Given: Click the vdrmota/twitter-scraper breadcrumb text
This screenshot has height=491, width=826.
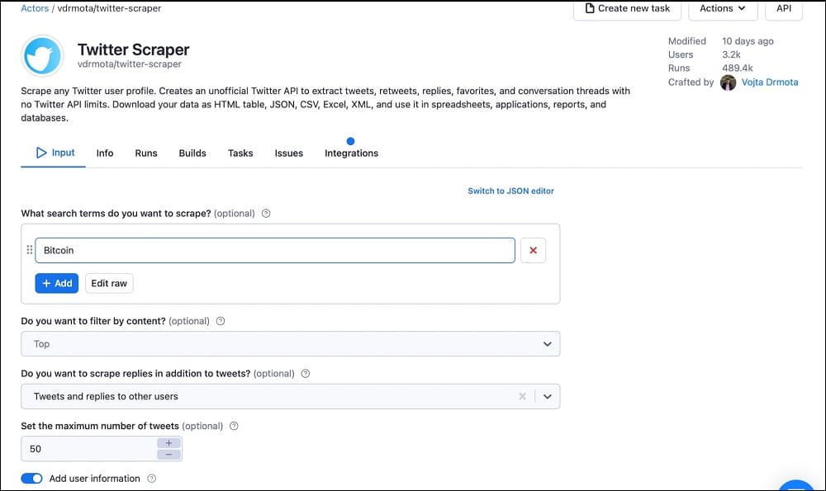Looking at the screenshot, I should (109, 8).
